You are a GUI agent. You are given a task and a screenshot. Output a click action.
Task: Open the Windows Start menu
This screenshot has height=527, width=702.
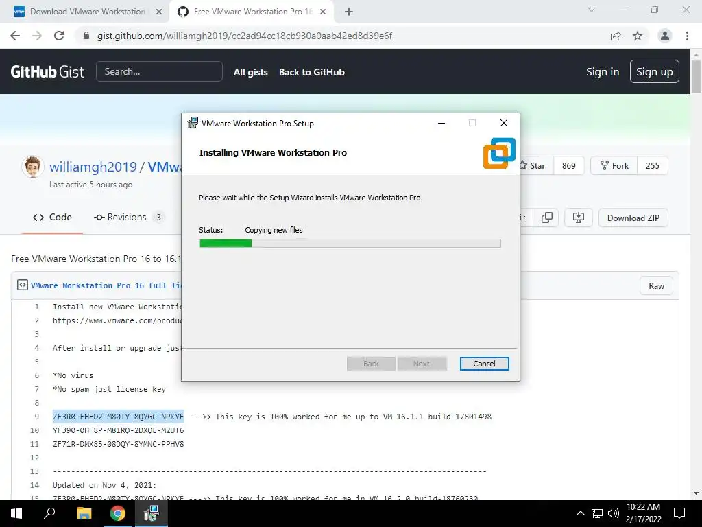coord(16,513)
